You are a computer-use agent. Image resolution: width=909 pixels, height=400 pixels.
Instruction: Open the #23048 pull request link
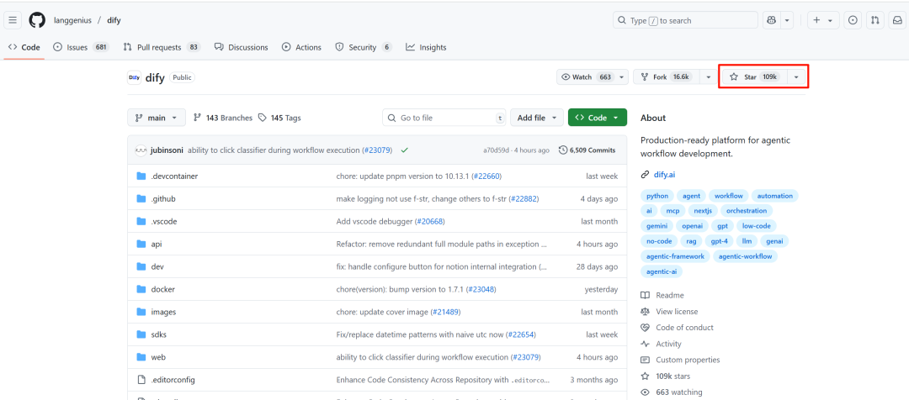click(481, 289)
